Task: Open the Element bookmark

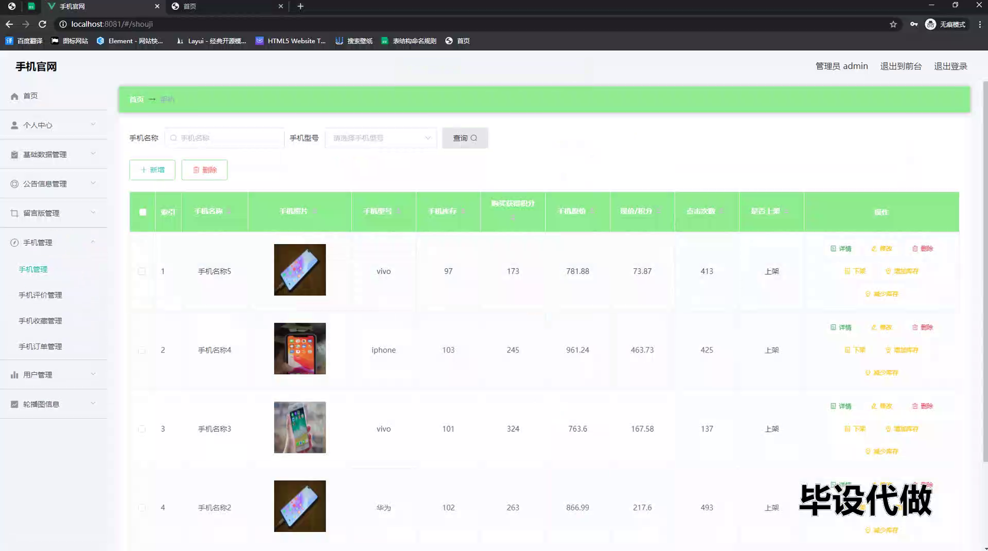Action: click(130, 41)
